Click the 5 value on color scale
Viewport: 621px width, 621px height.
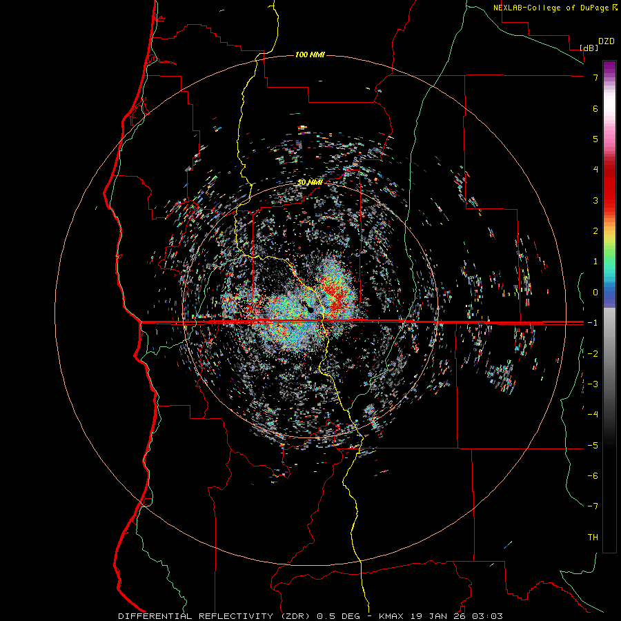(x=595, y=139)
